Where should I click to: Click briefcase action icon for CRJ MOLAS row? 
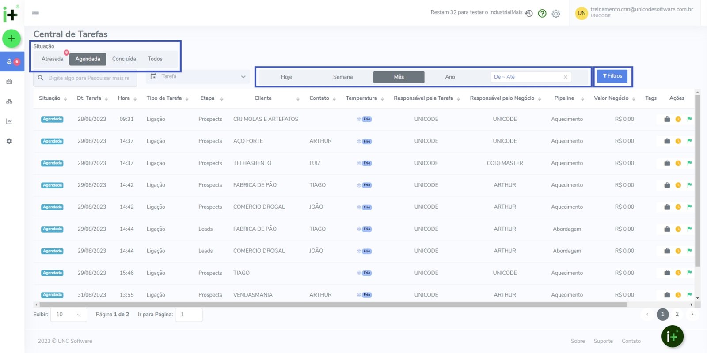pos(667,119)
